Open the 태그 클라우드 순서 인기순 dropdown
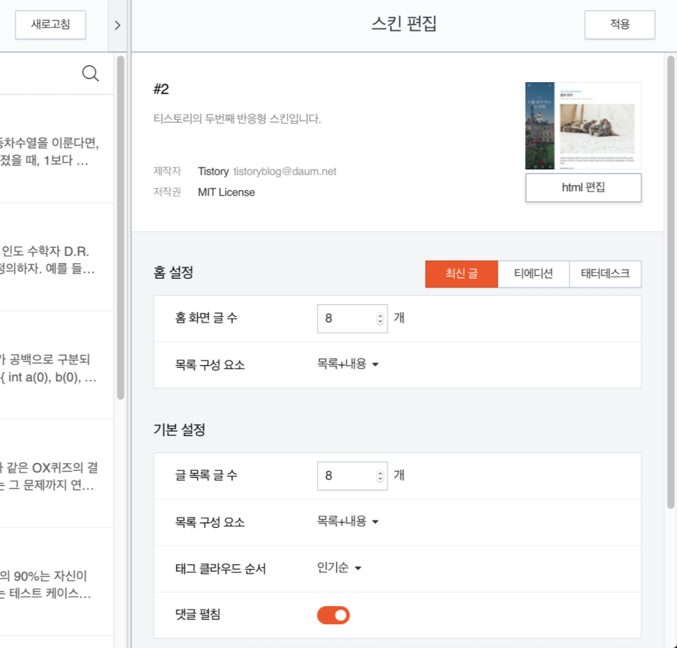677x648 pixels. [x=339, y=568]
